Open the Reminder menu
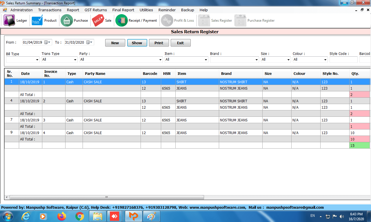Viewport: 371px width, 222px height. coord(167,10)
